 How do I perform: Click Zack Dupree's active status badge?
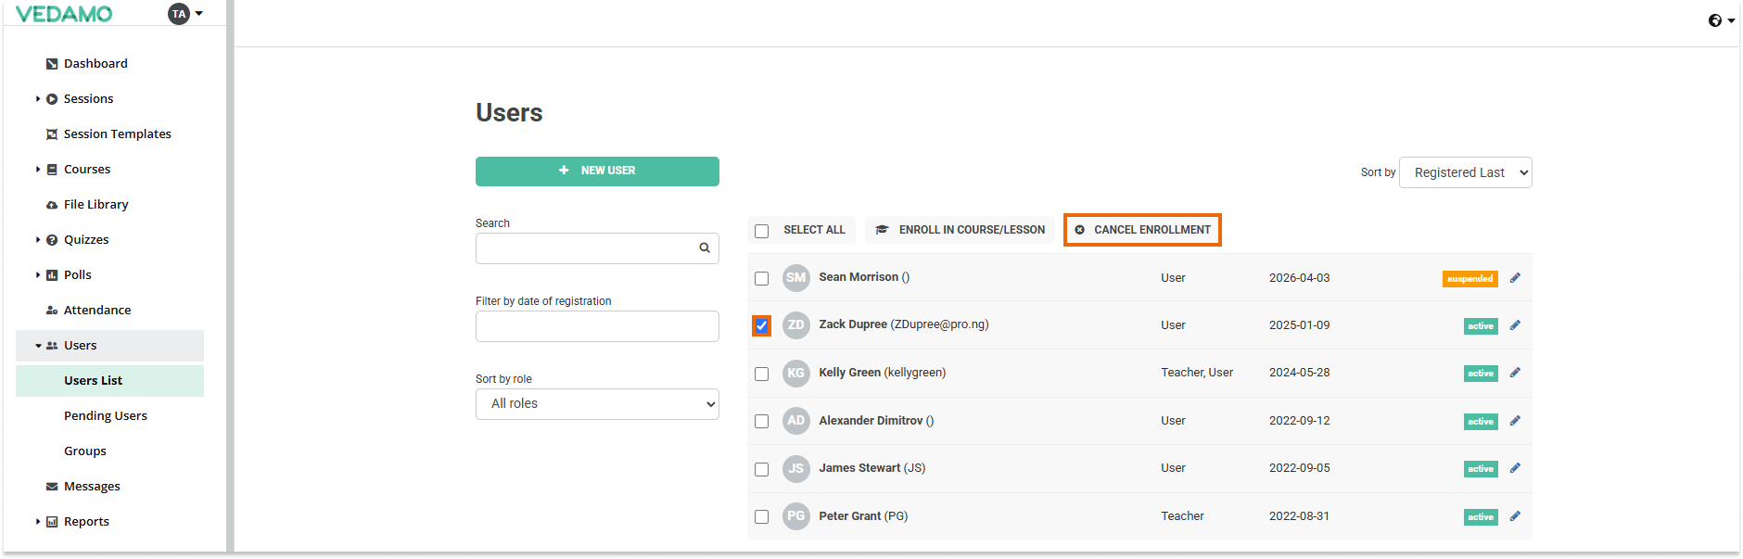(1481, 326)
